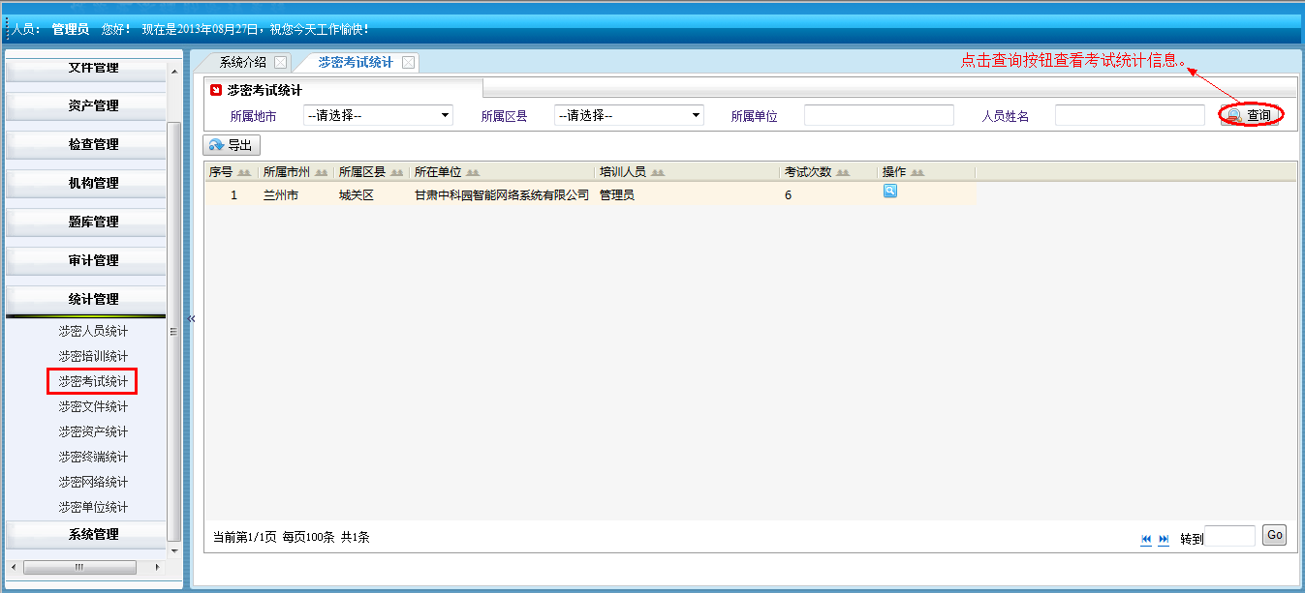Viewport: 1305px width, 593px height.
Task: Open 涉密终端统计 in the sidebar
Action: pyautogui.click(x=93, y=457)
